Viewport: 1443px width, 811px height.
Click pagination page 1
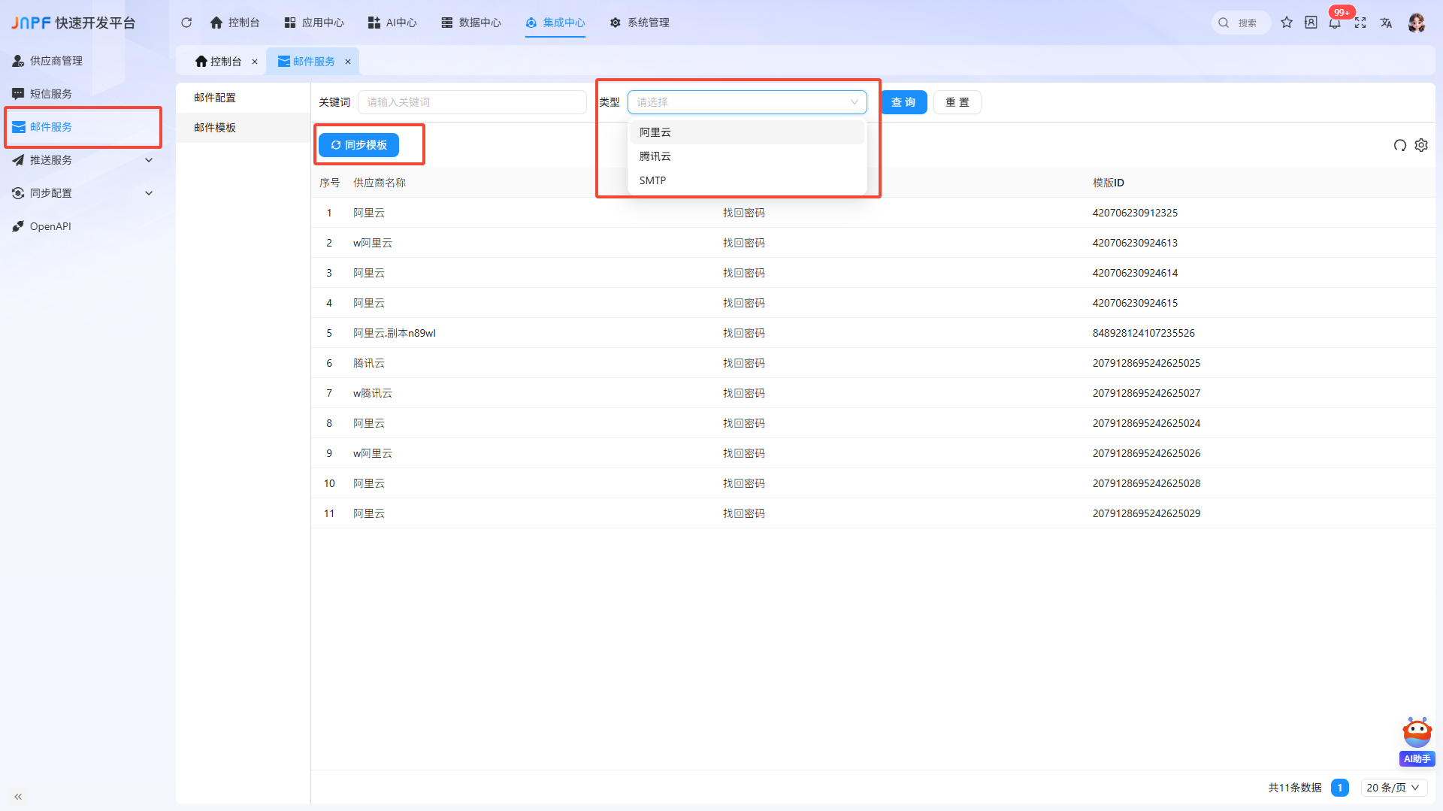pos(1339,788)
